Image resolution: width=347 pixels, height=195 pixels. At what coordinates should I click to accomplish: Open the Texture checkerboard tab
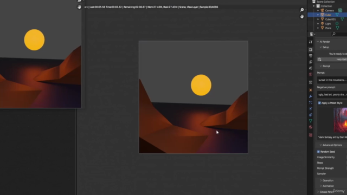click(311, 135)
